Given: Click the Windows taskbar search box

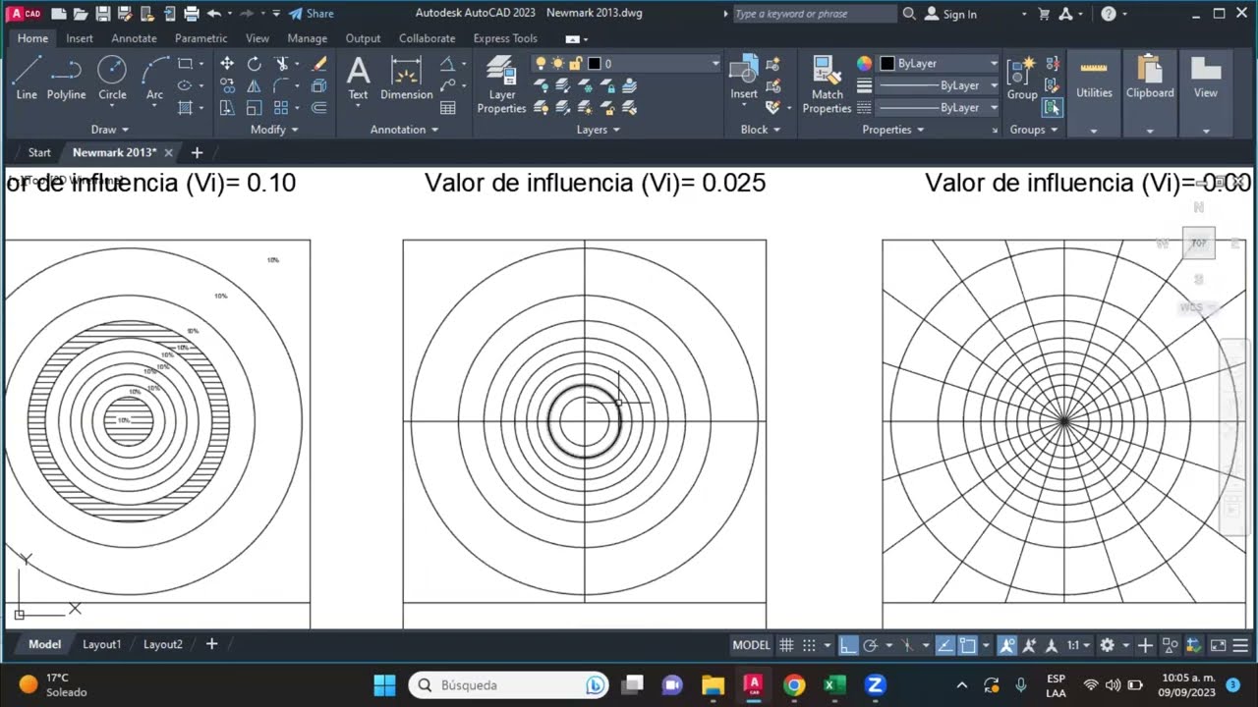Looking at the screenshot, I should [x=510, y=684].
